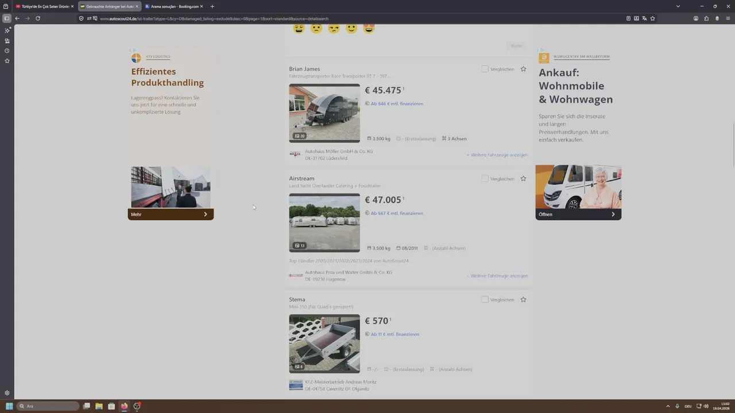
Task: Show more vehicles from Autohaus Prox
Action: (x=497, y=276)
